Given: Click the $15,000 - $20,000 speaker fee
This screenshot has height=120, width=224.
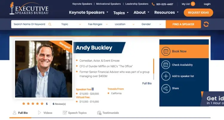Looking at the screenshot, I should click(x=89, y=94).
